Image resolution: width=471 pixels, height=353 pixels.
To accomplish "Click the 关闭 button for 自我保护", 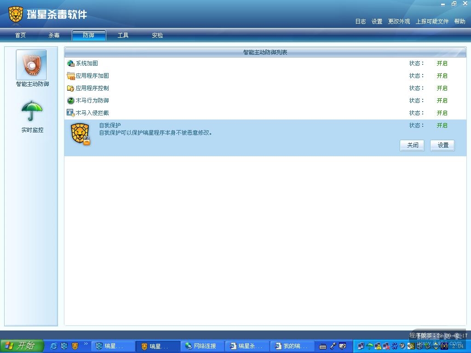I will [x=412, y=145].
